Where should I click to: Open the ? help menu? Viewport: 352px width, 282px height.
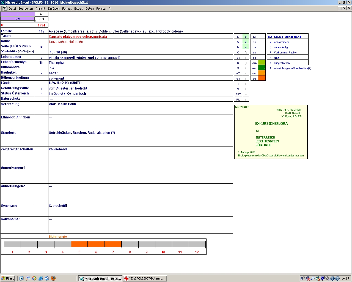coord(110,9)
